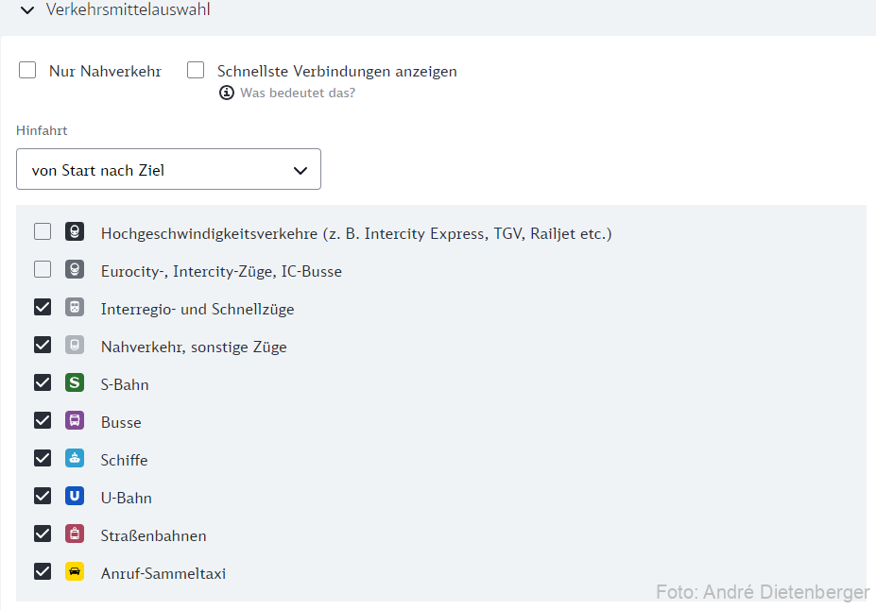The height and width of the screenshot is (610, 876).
Task: Click the purple Busse icon
Action: [75, 421]
